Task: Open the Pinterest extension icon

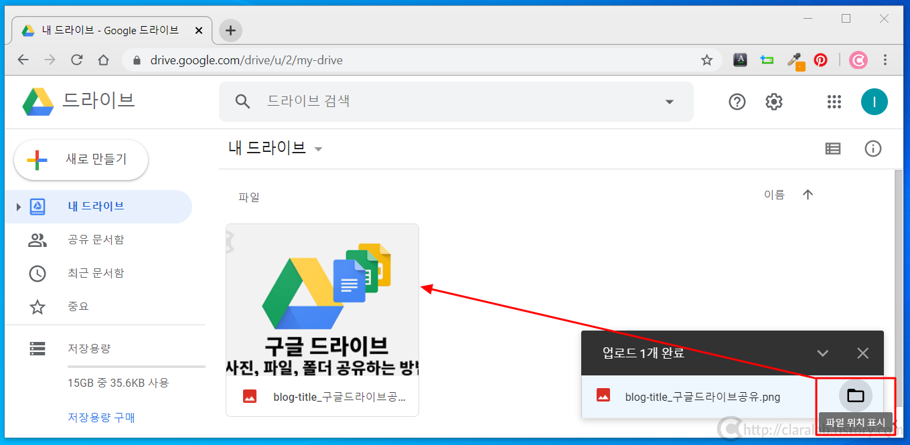Action: point(820,60)
